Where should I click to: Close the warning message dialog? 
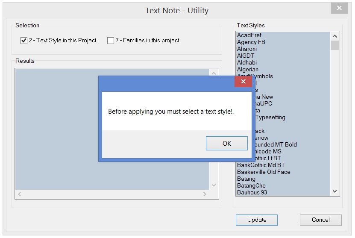[243, 82]
